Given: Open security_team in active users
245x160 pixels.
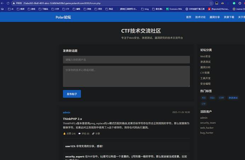Looking at the screenshot, I should [208, 123].
